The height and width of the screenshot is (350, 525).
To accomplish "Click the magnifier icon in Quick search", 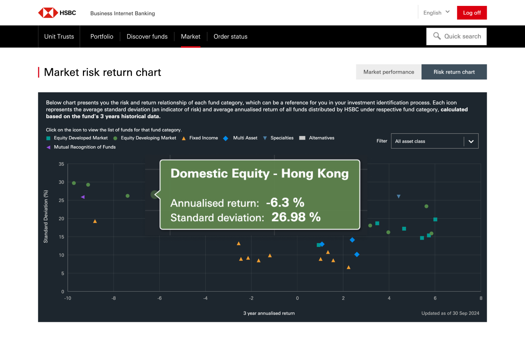I will coord(437,36).
